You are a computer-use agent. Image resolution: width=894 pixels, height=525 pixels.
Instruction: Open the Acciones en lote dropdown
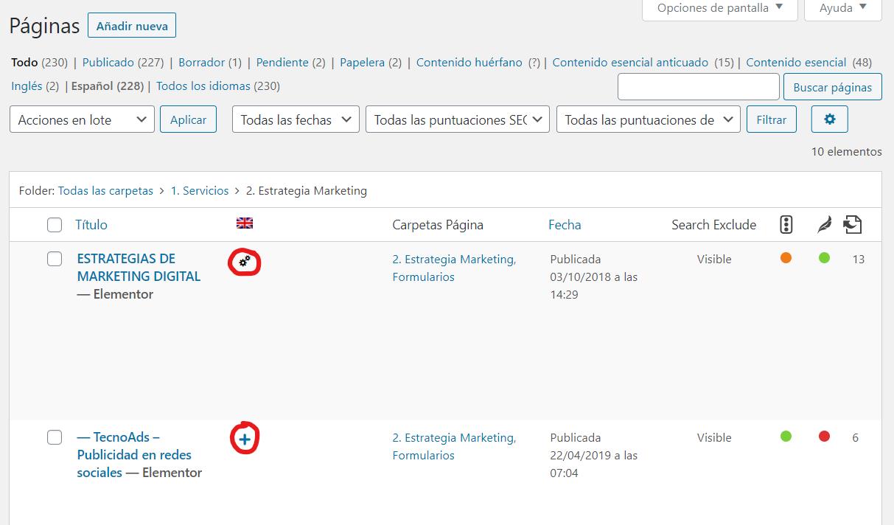(x=82, y=119)
